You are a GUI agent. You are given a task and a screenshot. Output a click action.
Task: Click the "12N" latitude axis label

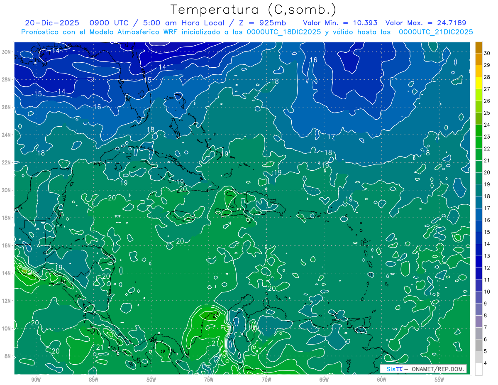click(7, 301)
